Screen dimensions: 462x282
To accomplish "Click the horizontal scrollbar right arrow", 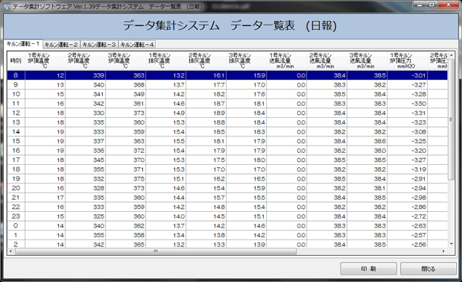I will 443,251.
